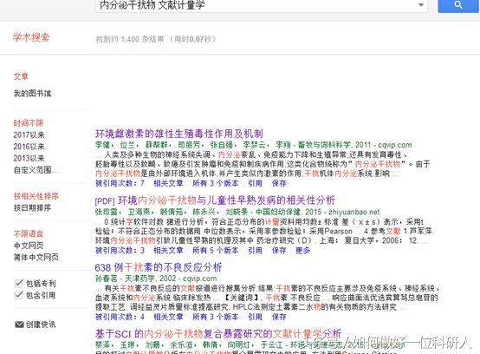This screenshot has width=480, height=354.
Task: Select 时间不限 time filter
Action: [x=29, y=123]
